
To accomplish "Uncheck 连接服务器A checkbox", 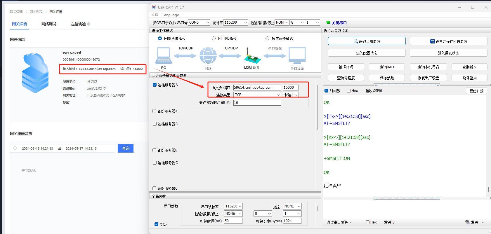I will click(155, 85).
